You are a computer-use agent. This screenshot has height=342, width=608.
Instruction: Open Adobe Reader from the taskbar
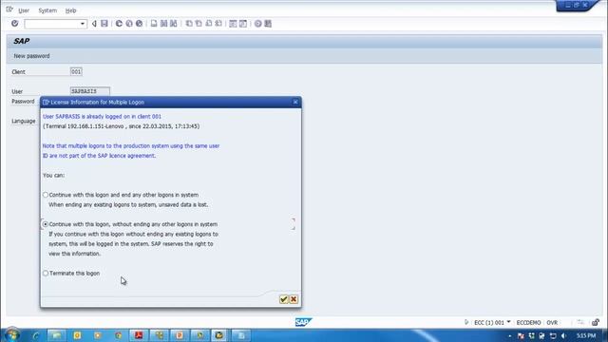[x=139, y=335]
